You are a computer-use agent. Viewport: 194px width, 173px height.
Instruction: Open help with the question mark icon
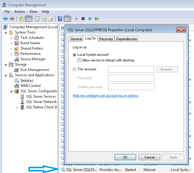pyautogui.click(x=60, y=19)
